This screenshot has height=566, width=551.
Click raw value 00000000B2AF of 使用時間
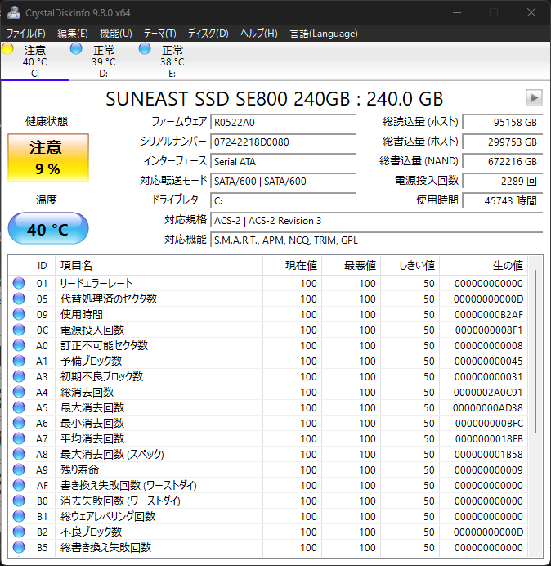click(x=489, y=314)
